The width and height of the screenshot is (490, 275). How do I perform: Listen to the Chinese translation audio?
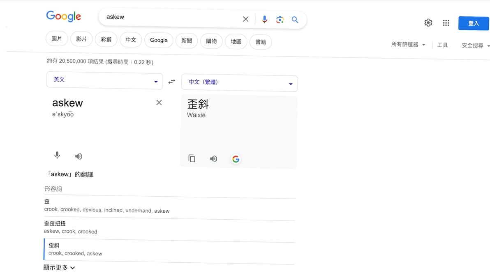click(x=213, y=159)
